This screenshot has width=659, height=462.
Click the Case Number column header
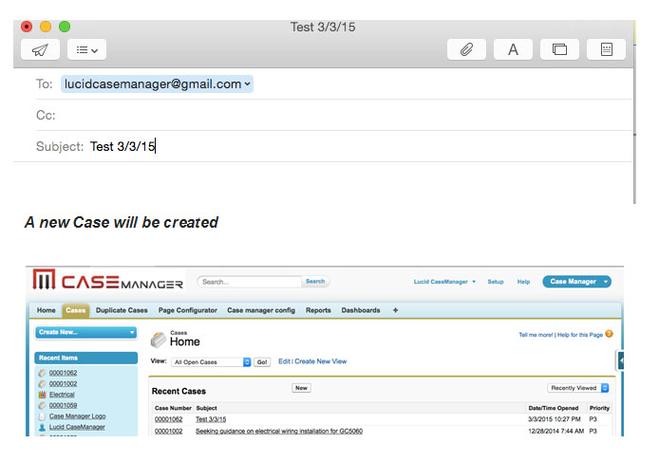pyautogui.click(x=173, y=408)
